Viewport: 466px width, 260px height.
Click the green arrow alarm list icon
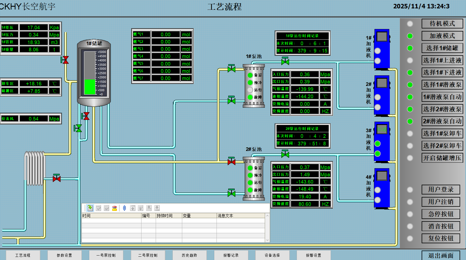tap(90, 208)
